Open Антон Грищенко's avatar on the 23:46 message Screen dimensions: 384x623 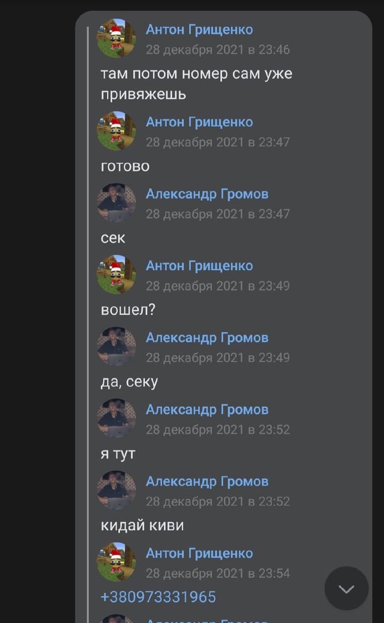pos(116,38)
